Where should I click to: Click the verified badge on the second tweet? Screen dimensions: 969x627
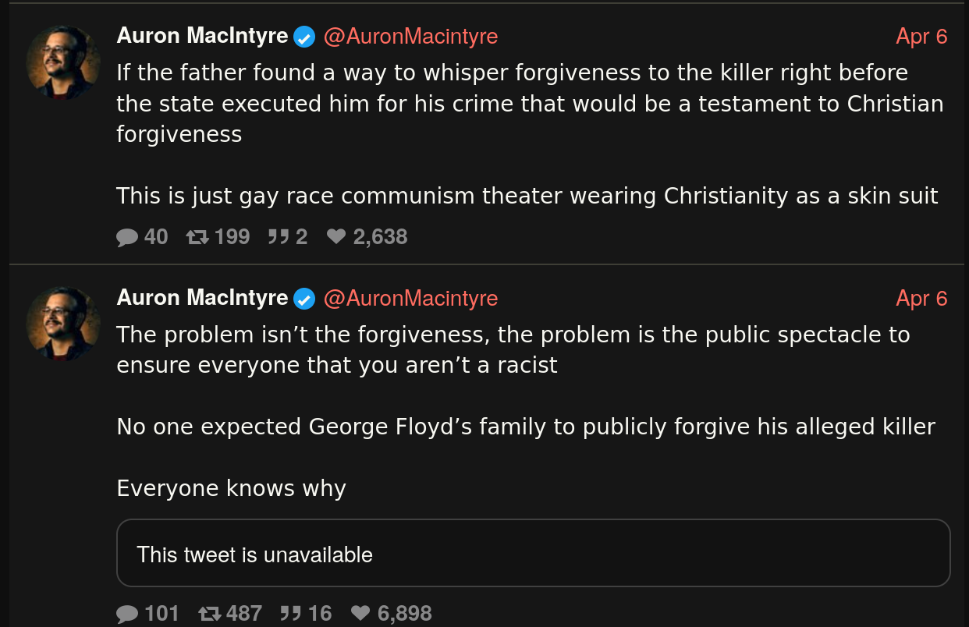coord(304,299)
